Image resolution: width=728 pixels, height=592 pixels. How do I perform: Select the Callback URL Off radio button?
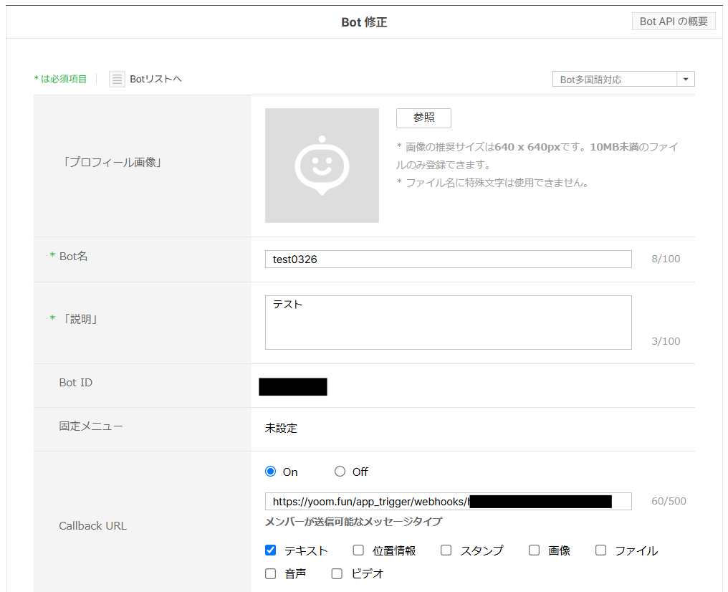(340, 472)
